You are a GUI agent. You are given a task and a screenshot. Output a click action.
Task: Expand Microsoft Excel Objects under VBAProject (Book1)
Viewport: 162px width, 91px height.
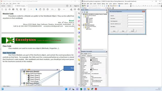pos(84,26)
